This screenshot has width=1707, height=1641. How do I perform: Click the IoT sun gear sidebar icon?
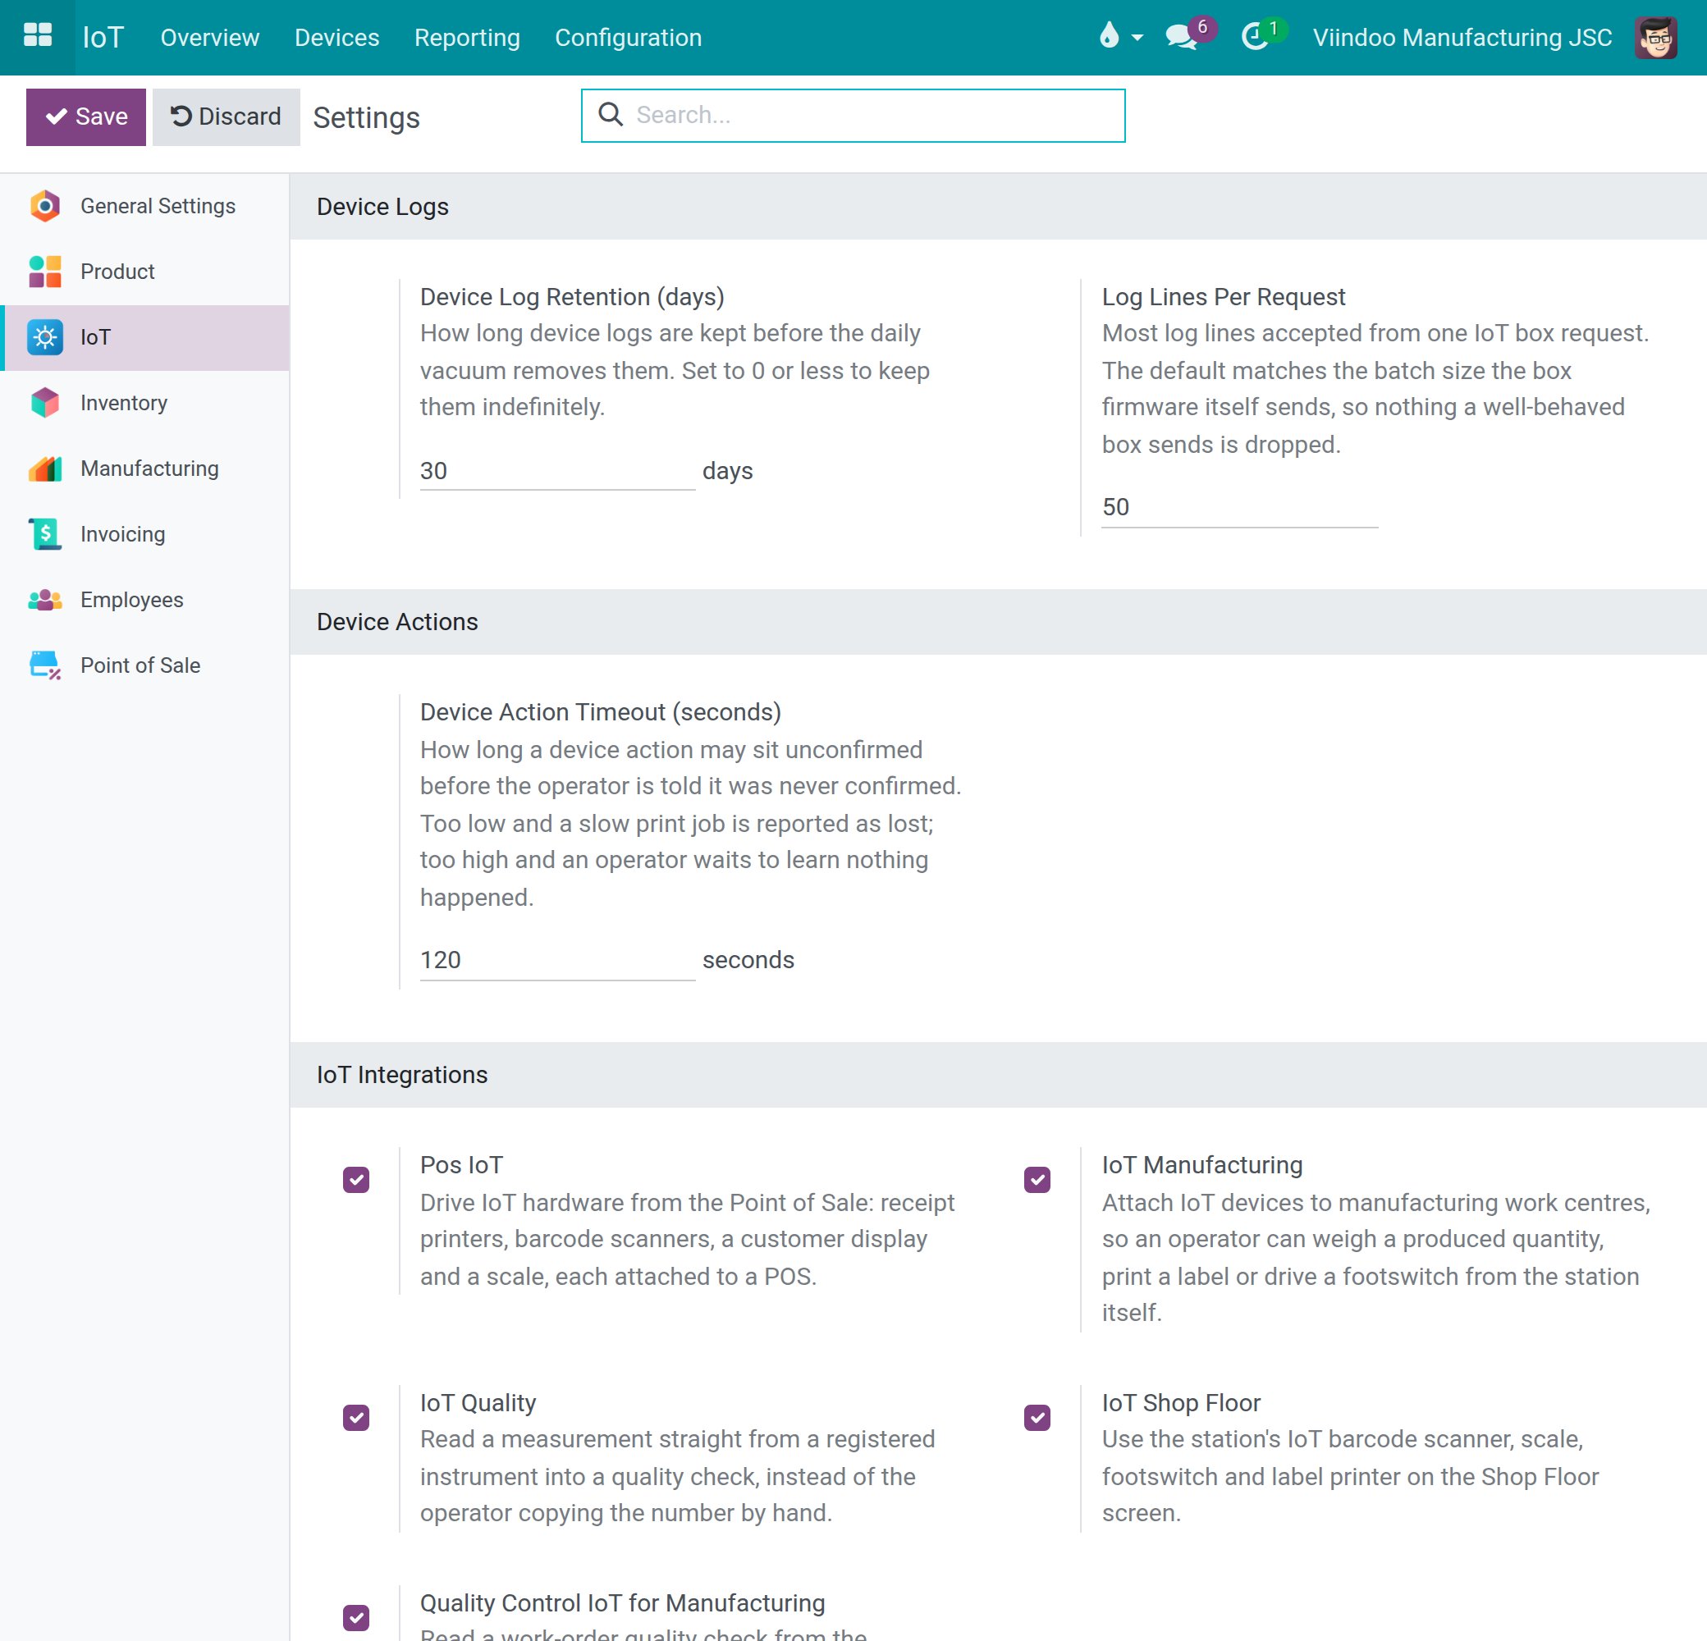(x=44, y=338)
